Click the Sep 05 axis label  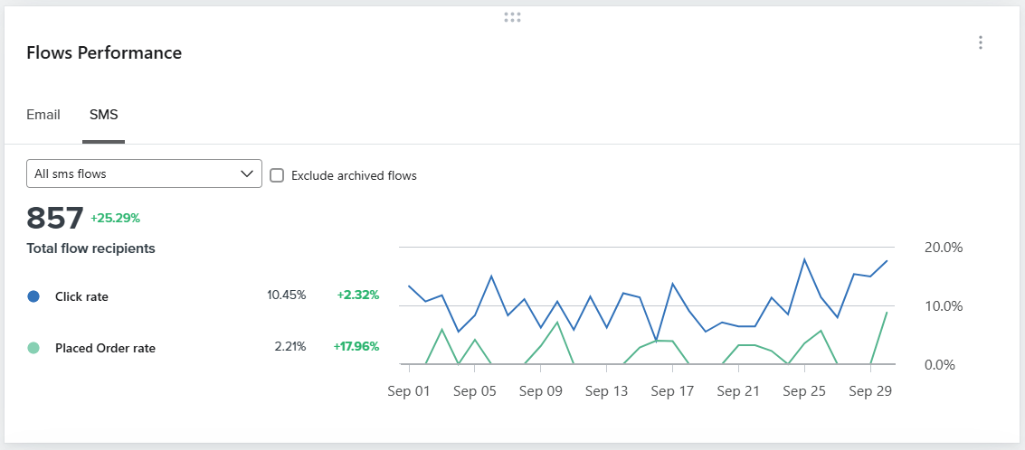[x=475, y=391]
